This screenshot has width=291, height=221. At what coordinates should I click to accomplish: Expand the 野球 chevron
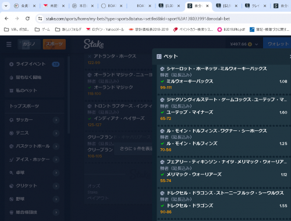point(56,199)
